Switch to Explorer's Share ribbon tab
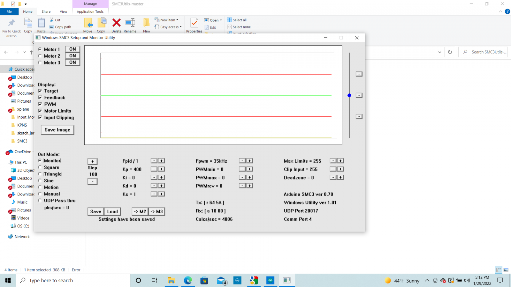This screenshot has width=511, height=287. pos(46,11)
